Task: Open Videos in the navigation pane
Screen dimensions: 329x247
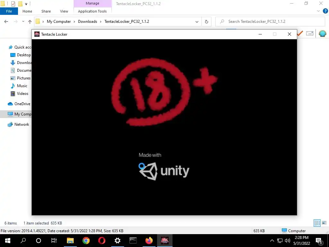Action: coord(19,94)
